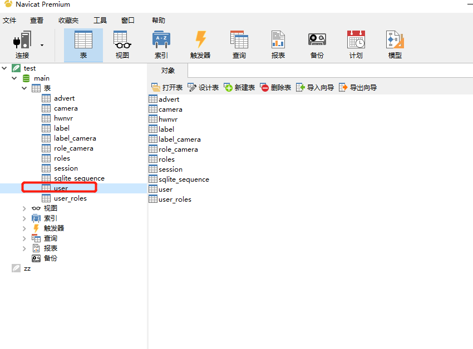Click the 新建表 button

coord(239,87)
